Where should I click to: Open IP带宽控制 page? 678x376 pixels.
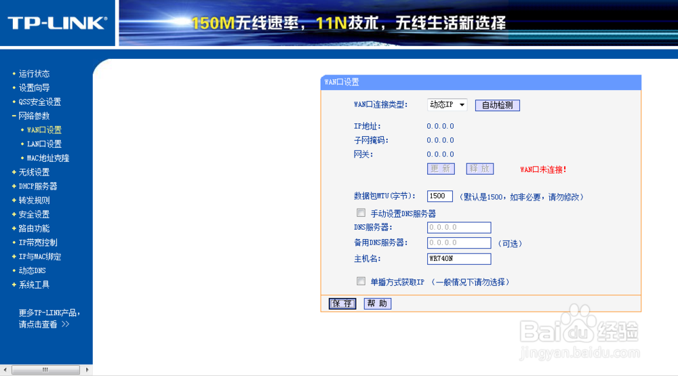tap(38, 243)
